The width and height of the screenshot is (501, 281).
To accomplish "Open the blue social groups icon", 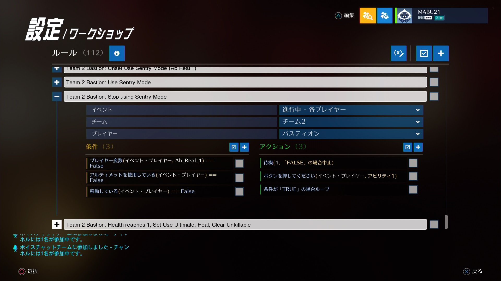I will pyautogui.click(x=385, y=16).
